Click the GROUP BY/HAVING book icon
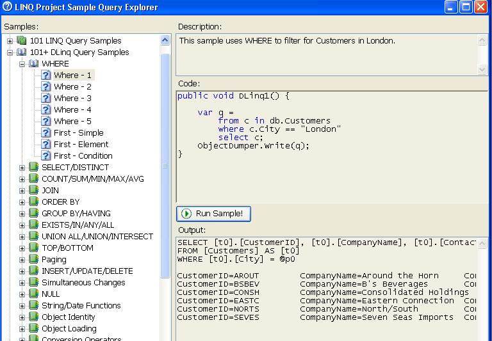 [x=33, y=213]
